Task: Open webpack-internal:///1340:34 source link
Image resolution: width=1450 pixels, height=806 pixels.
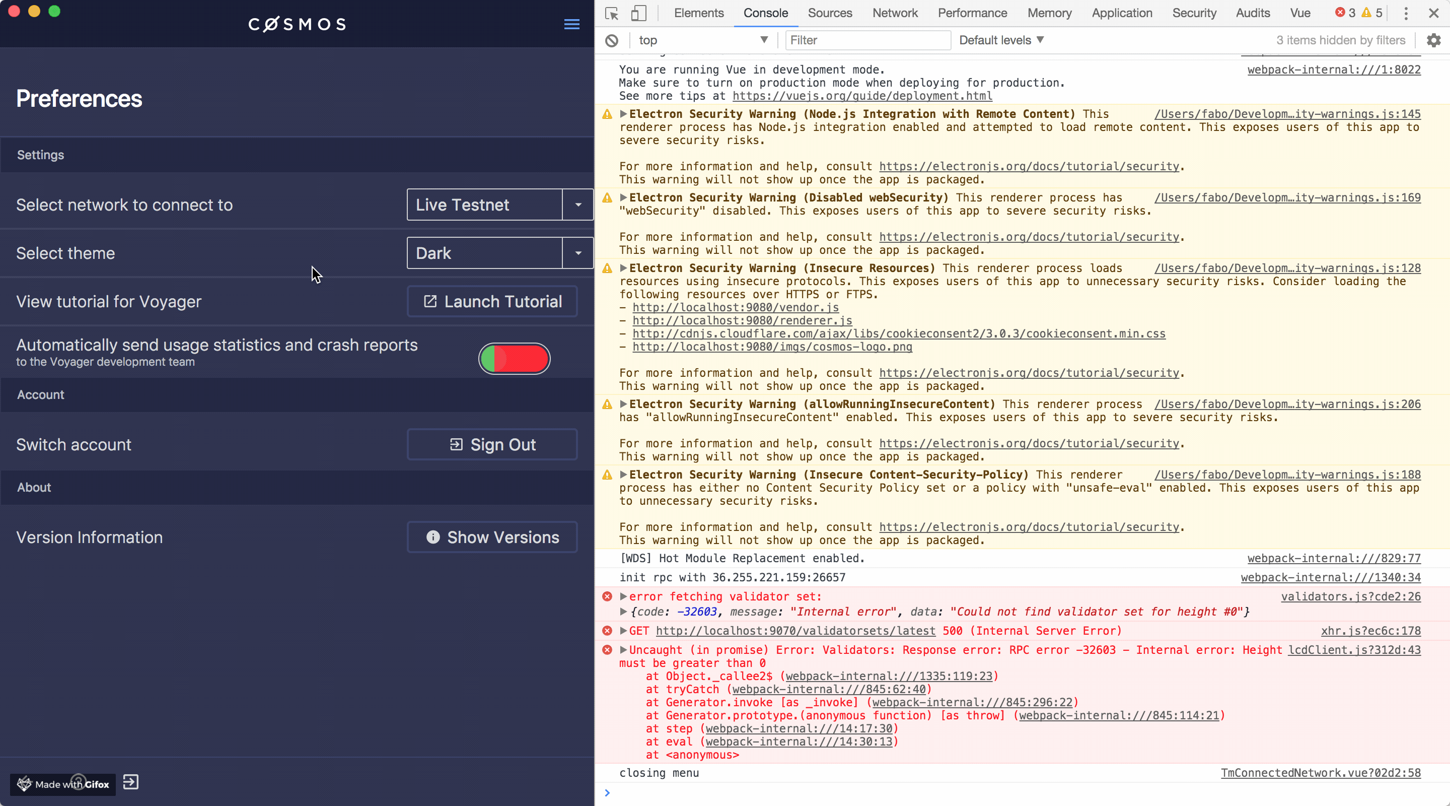Action: tap(1331, 577)
